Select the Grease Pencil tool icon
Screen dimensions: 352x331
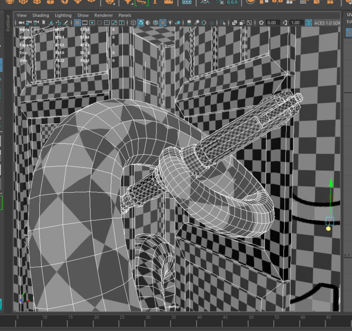click(x=66, y=23)
